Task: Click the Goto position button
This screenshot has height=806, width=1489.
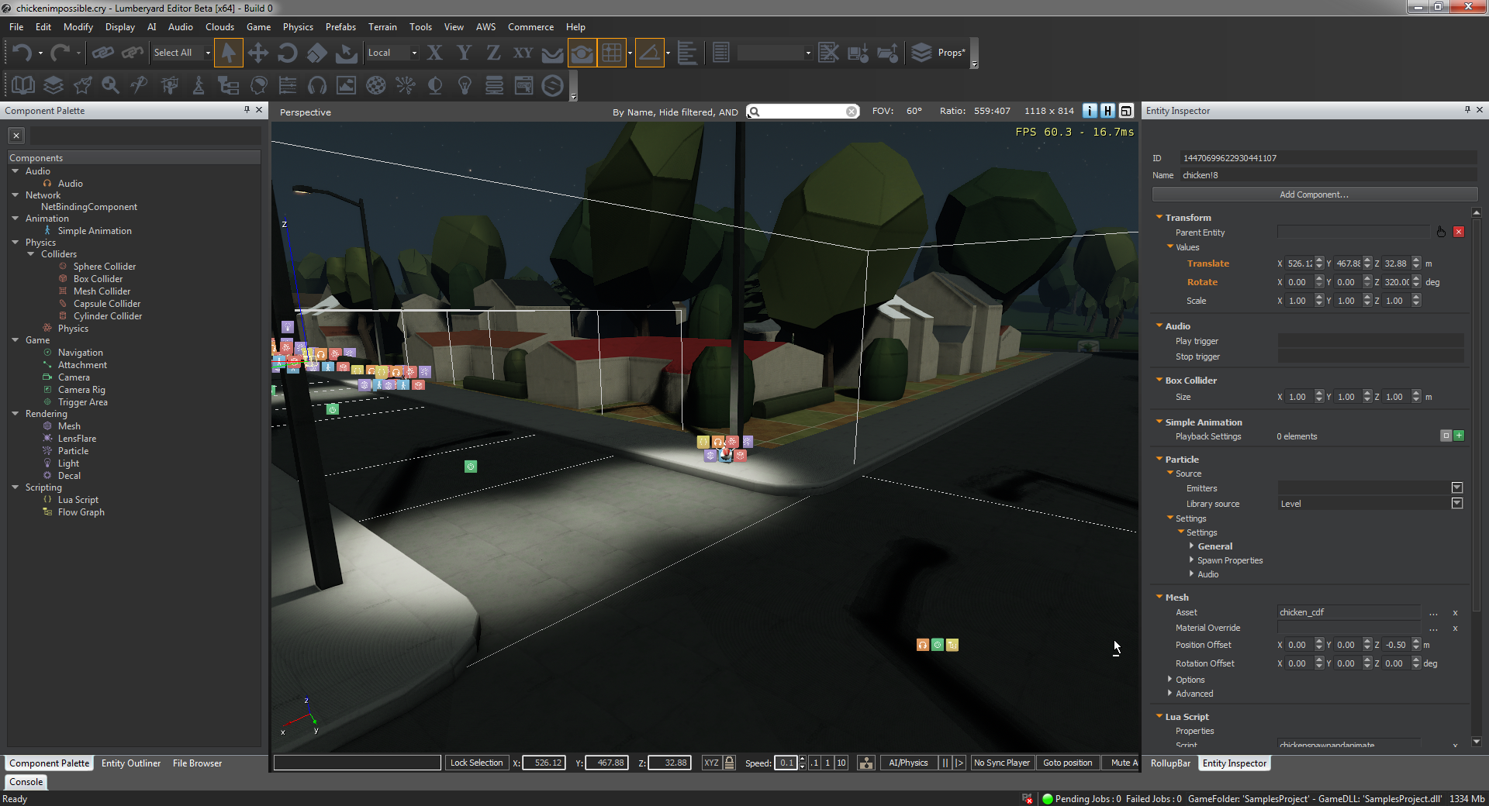Action: (1067, 763)
